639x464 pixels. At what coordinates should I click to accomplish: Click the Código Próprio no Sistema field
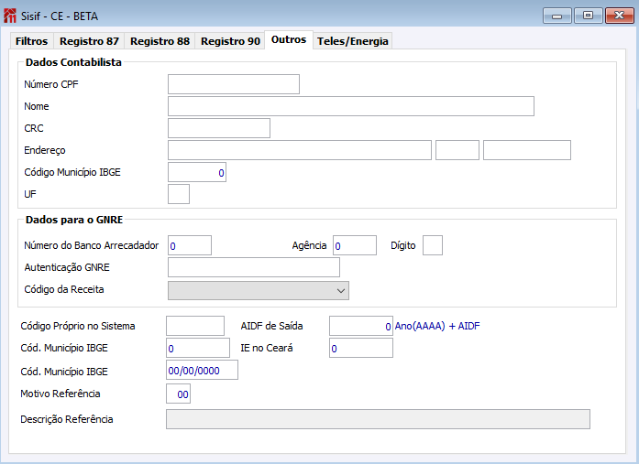click(195, 326)
